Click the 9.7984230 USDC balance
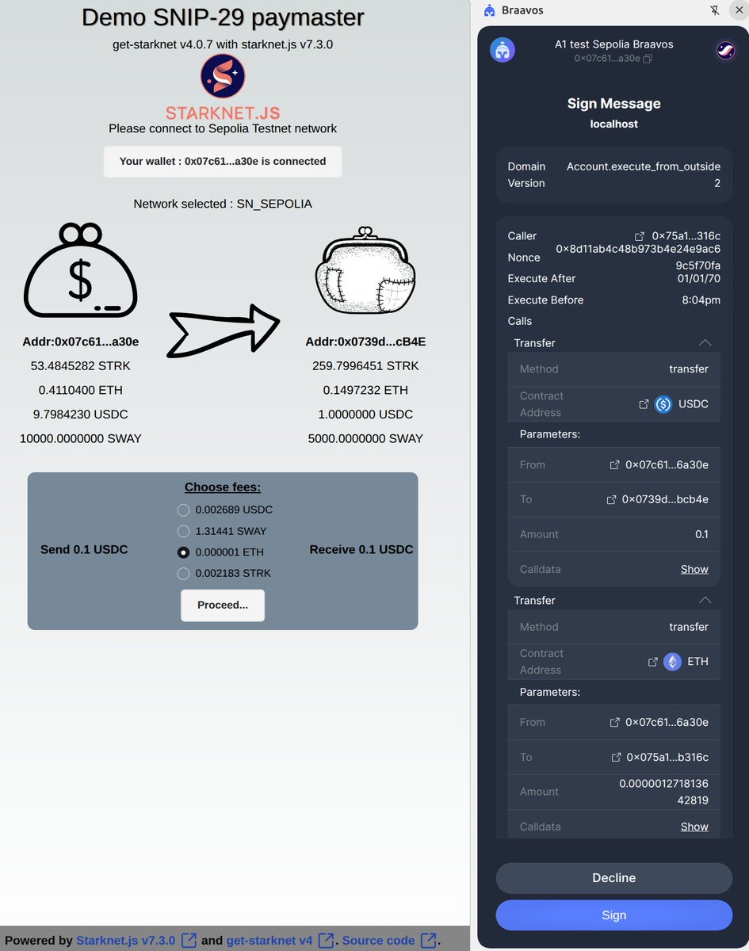This screenshot has width=749, height=951. tap(81, 414)
